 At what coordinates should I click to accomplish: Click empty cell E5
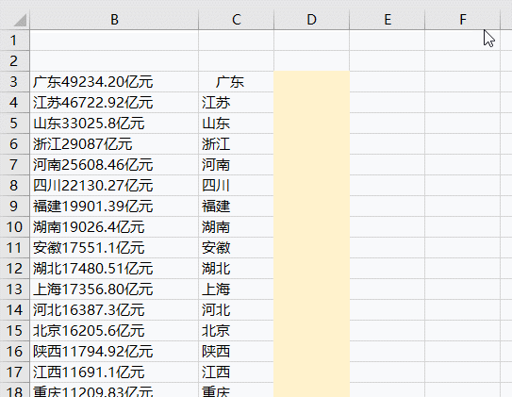tap(388, 124)
